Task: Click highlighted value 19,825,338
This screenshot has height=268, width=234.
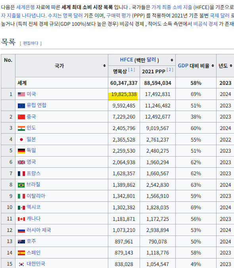Action: [x=124, y=94]
